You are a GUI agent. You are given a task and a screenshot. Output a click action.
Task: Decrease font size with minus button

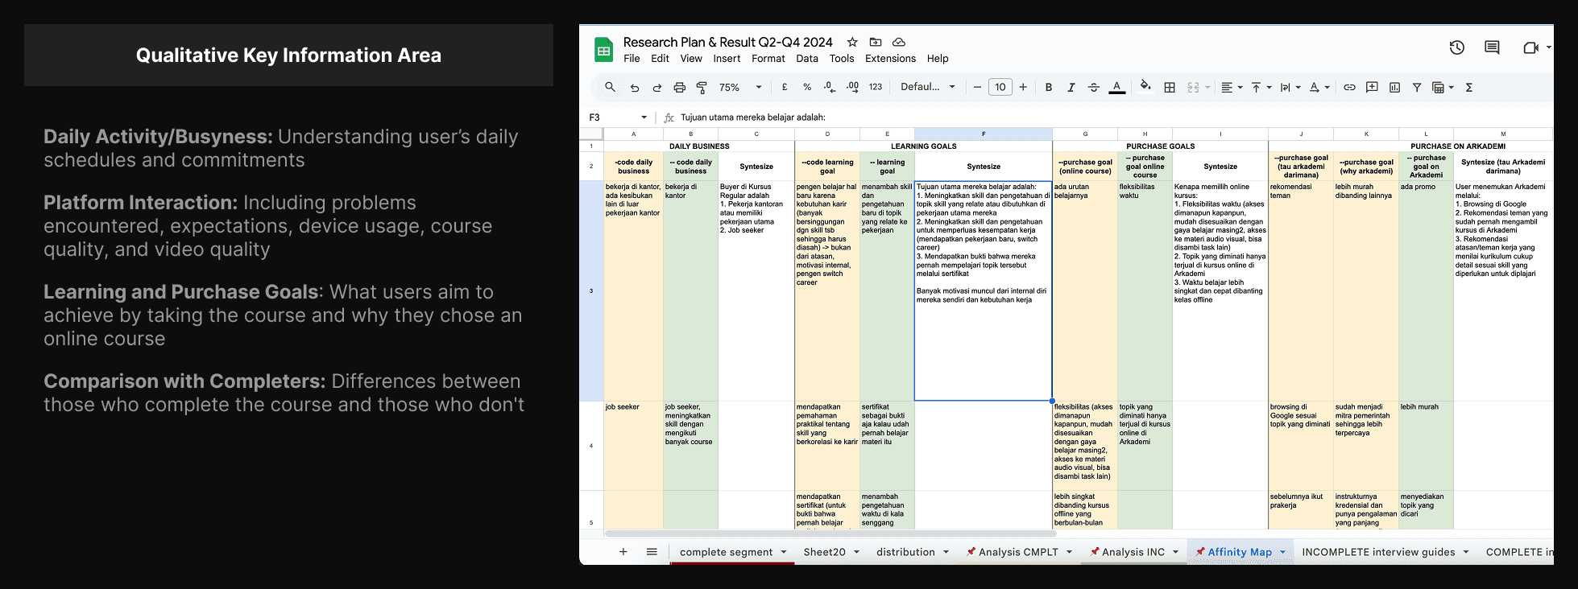[977, 87]
